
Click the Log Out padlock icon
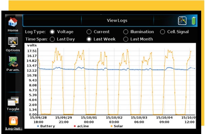click(x=13, y=121)
